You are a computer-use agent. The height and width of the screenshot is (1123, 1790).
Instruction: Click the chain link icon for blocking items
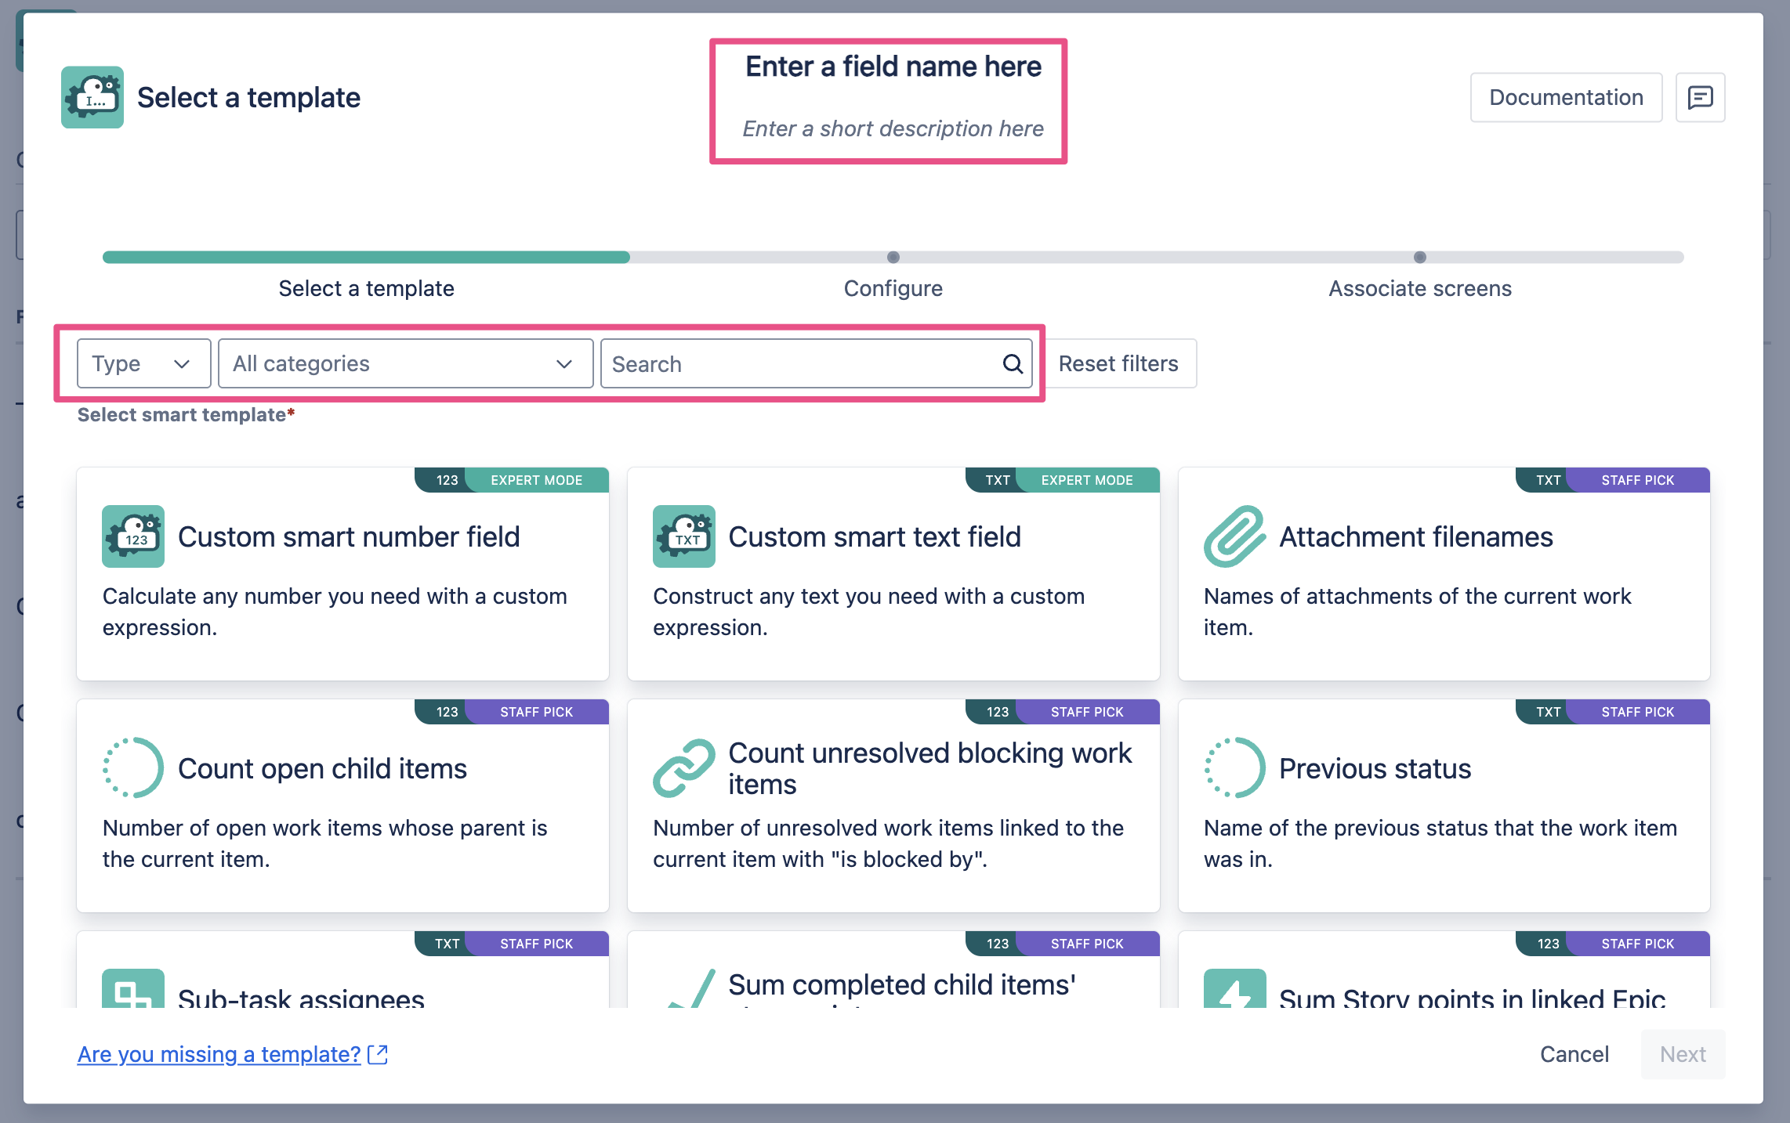pyautogui.click(x=683, y=767)
